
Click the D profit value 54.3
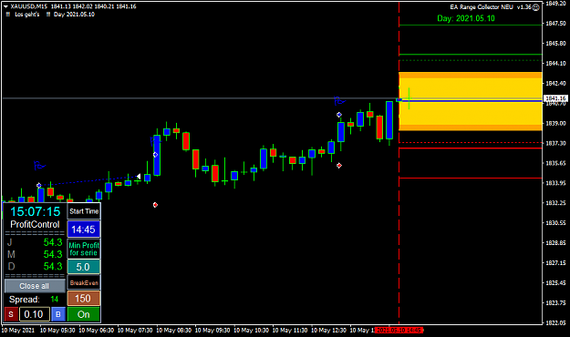53,266
